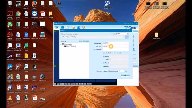
Task: Close the Settings dialog
Action: [130, 31]
